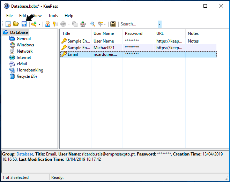Screen dimensions: 230x182
Task: Select the first Sample Entry row with Notes
Action: pyautogui.click(x=139, y=41)
